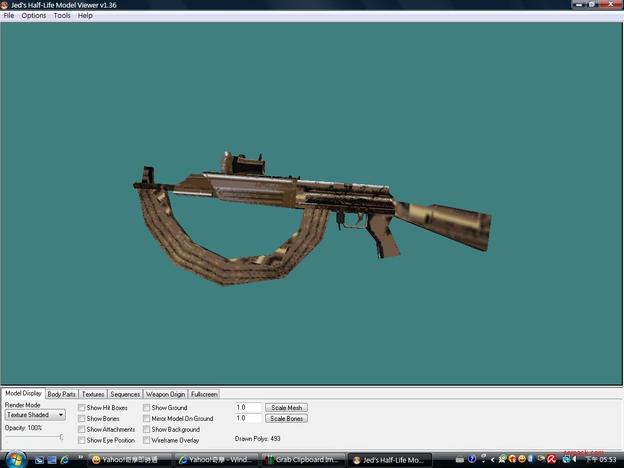Enable Show Hit Boxes checkbox
The width and height of the screenshot is (624, 468).
(82, 408)
